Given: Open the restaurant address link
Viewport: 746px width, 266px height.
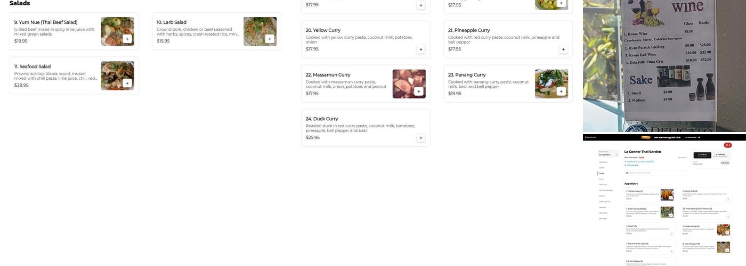Looking at the screenshot, I should 640,161.
